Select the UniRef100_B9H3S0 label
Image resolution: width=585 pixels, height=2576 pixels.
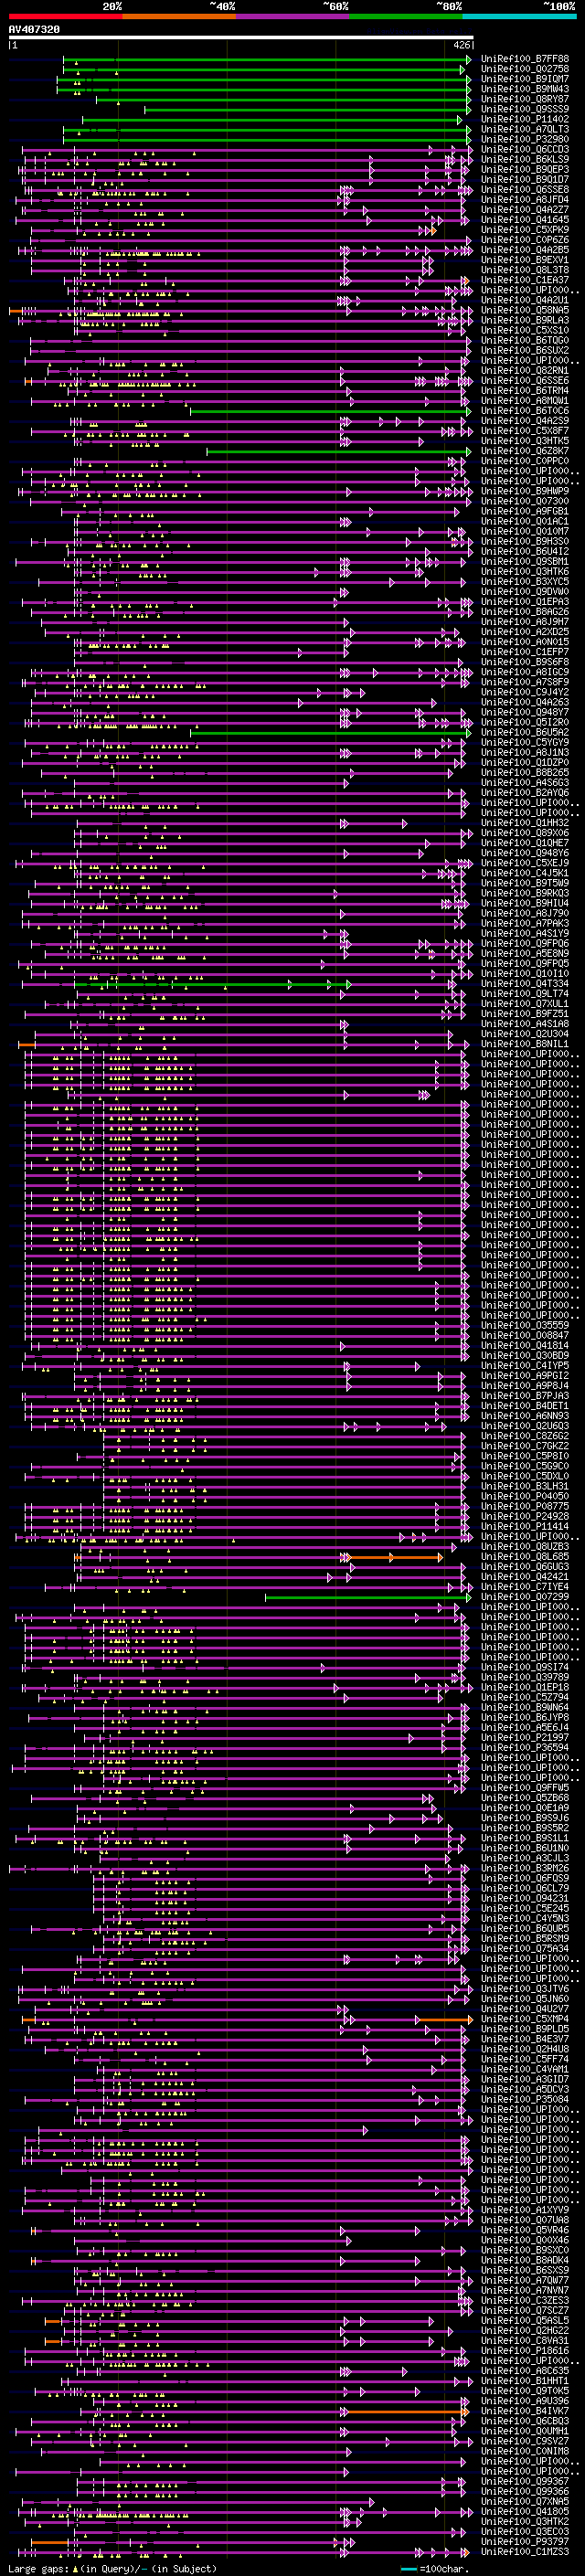click(525, 541)
